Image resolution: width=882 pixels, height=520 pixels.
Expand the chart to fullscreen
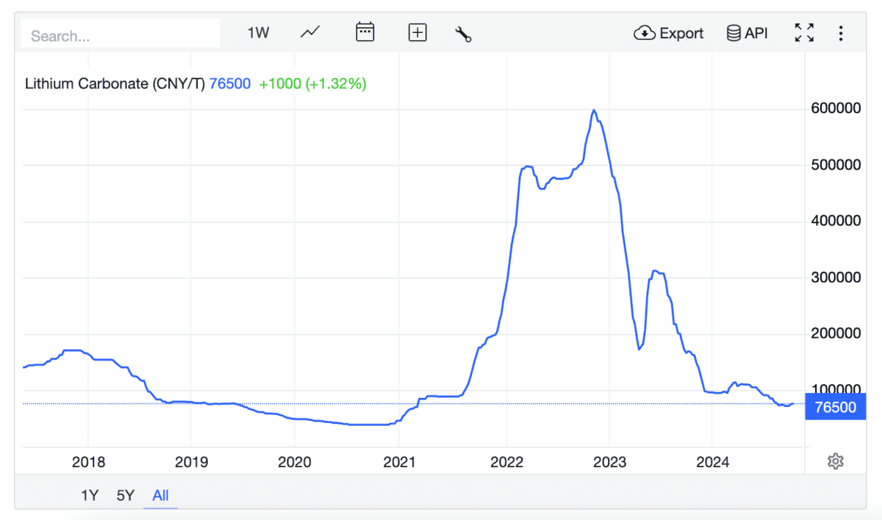(804, 33)
